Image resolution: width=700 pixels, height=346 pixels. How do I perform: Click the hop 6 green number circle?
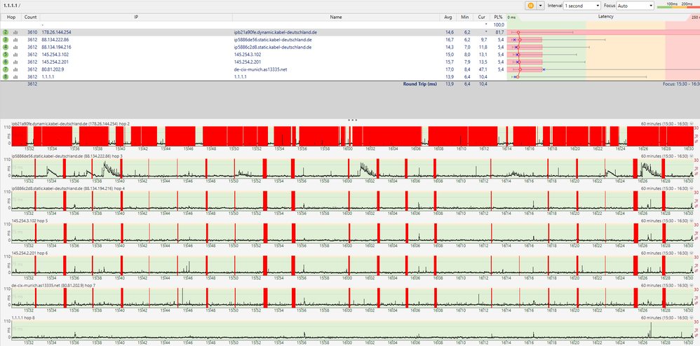pos(6,62)
